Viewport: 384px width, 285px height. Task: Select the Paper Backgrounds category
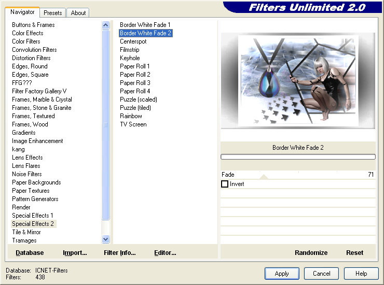click(36, 182)
